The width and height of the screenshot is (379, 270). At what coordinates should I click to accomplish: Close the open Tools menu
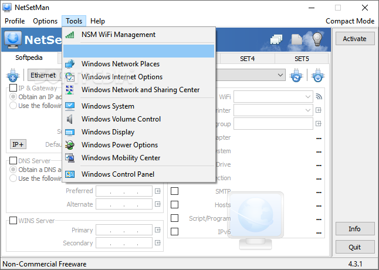coord(74,21)
